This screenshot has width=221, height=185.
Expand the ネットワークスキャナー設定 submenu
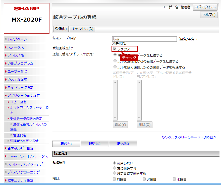click(29, 110)
